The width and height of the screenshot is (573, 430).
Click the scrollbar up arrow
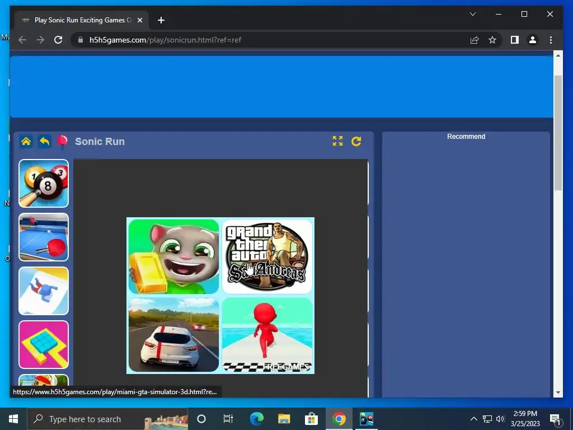(x=558, y=55)
